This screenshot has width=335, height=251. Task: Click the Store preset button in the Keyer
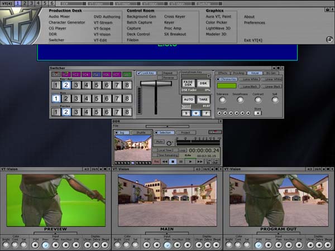[x=257, y=113]
